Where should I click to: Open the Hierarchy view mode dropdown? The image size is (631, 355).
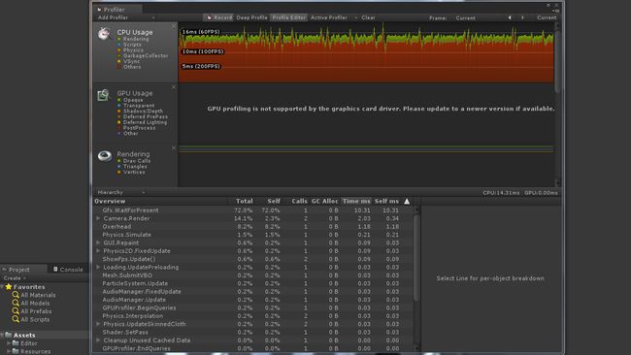point(120,193)
